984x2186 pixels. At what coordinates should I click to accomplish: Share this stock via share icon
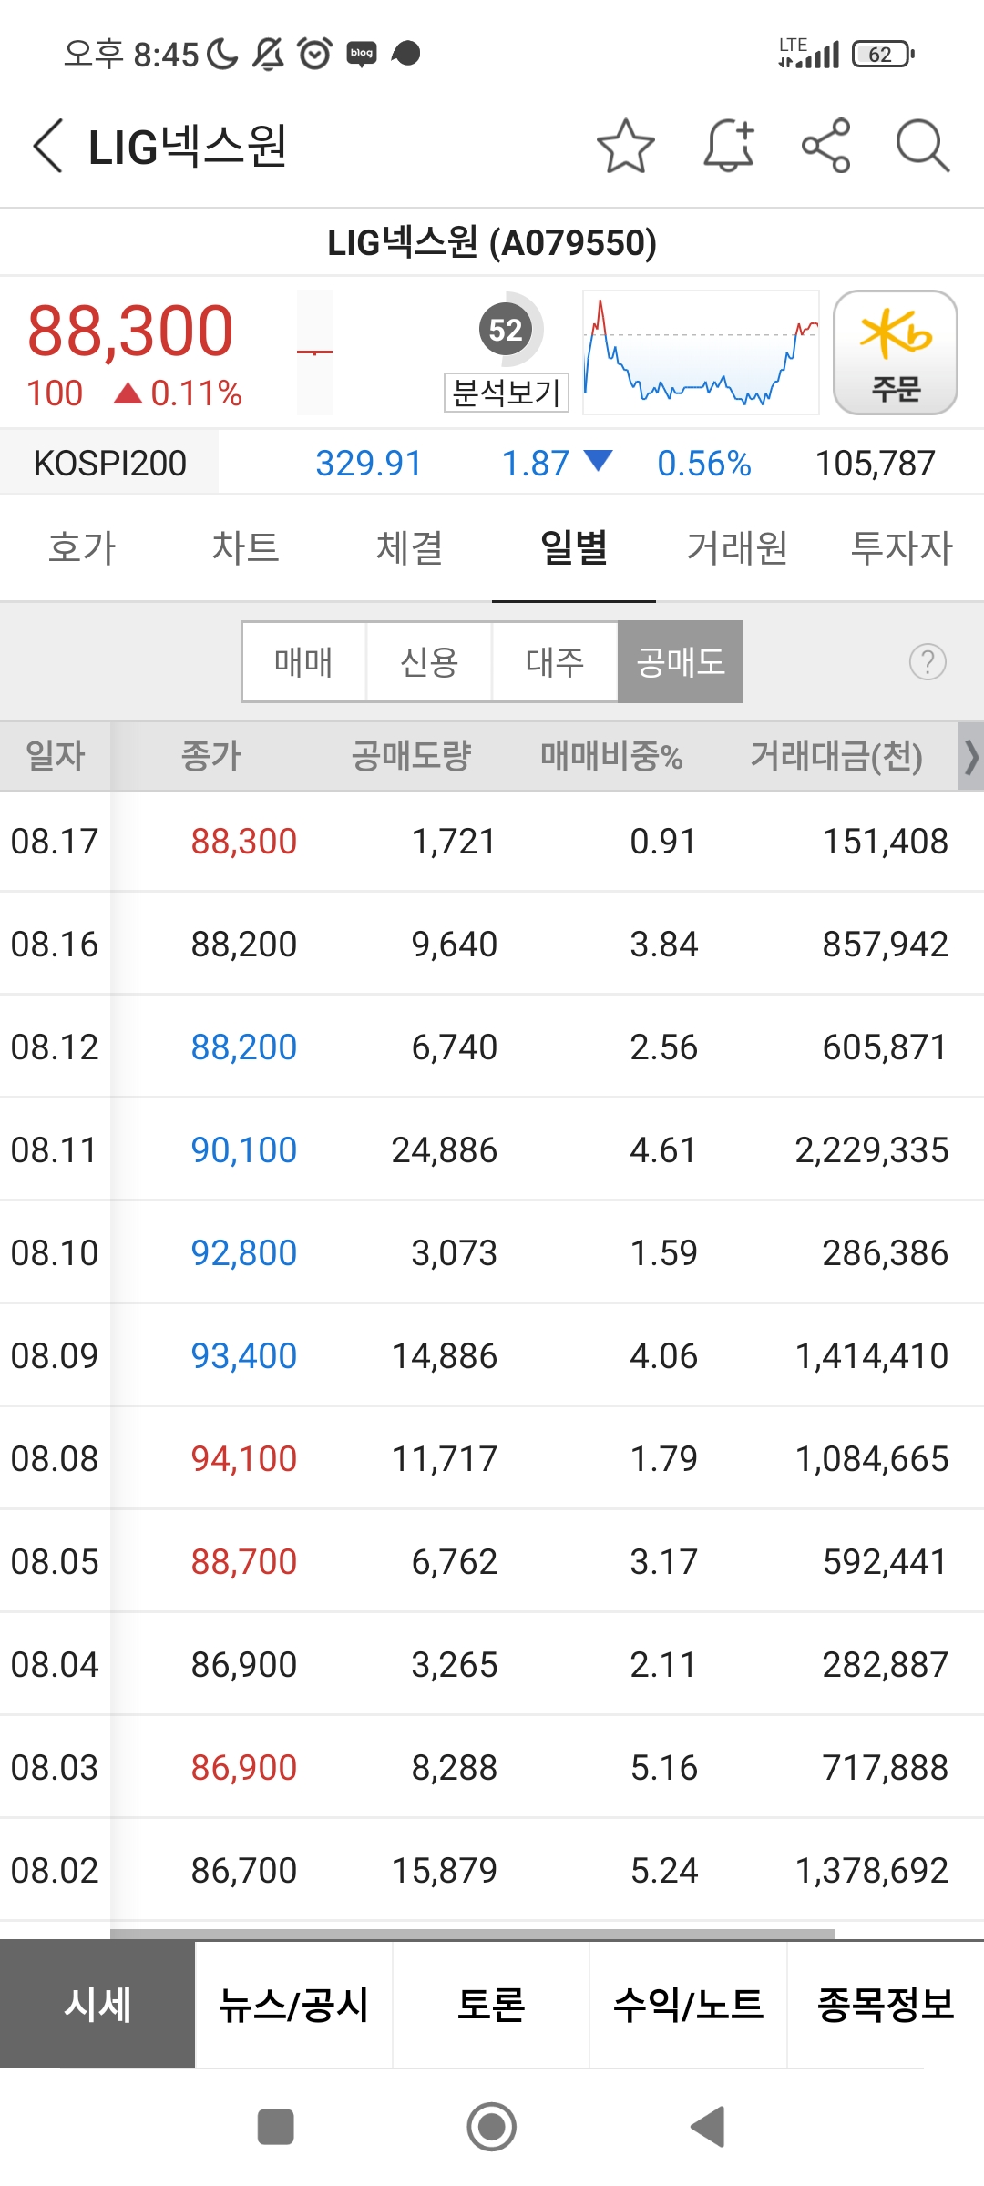click(825, 146)
